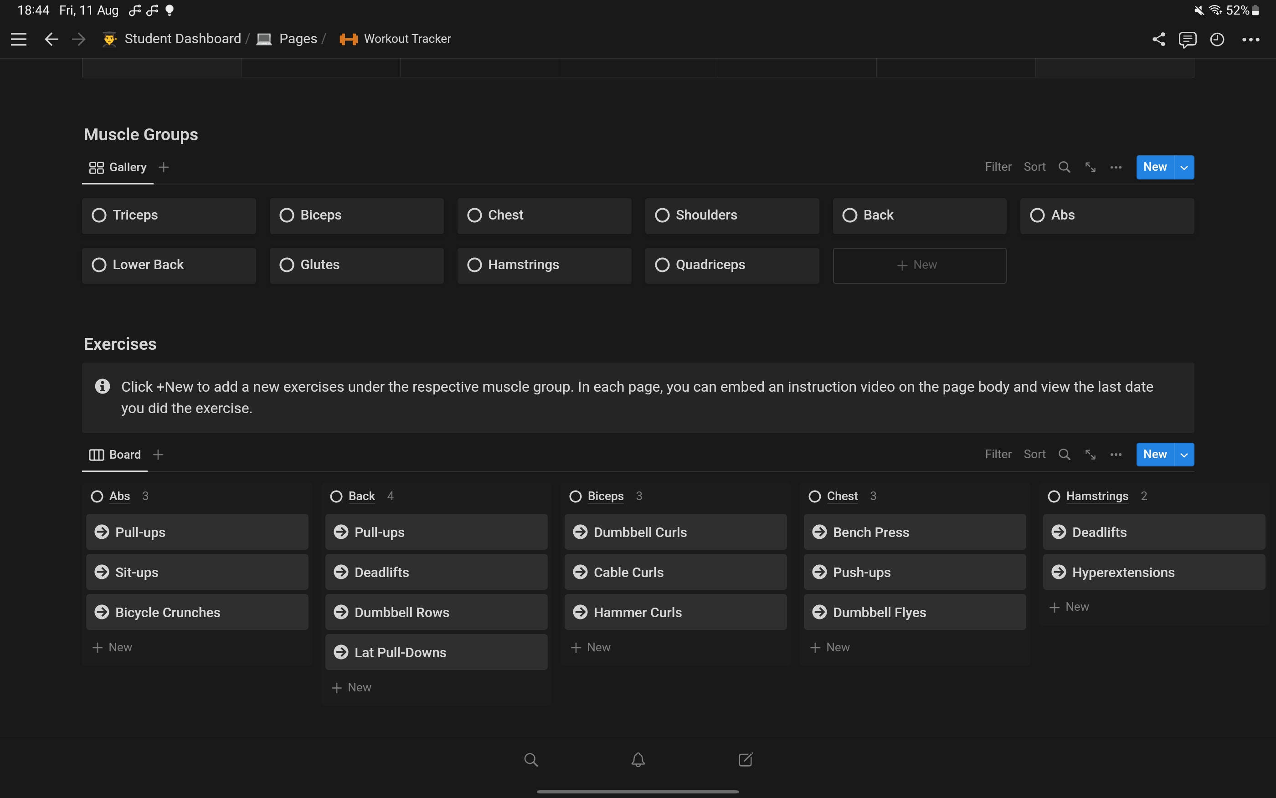Select the Board view tab
This screenshot has width=1276, height=798.
pyautogui.click(x=115, y=455)
